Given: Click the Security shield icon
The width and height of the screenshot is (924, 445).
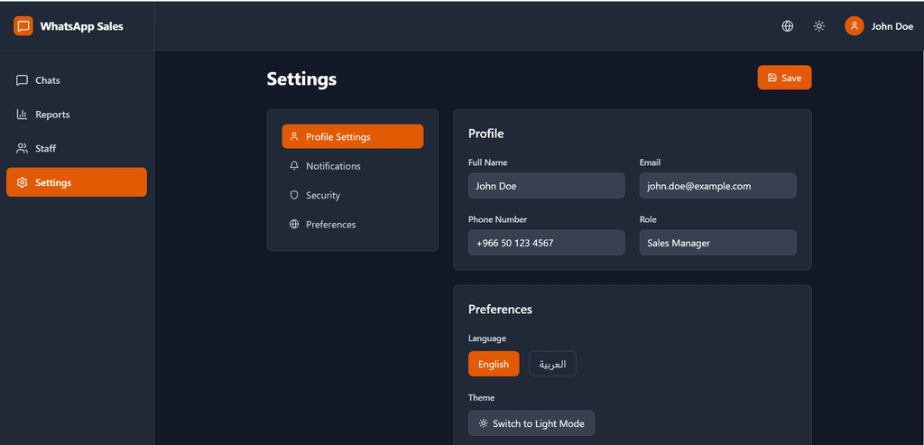Looking at the screenshot, I should 294,195.
